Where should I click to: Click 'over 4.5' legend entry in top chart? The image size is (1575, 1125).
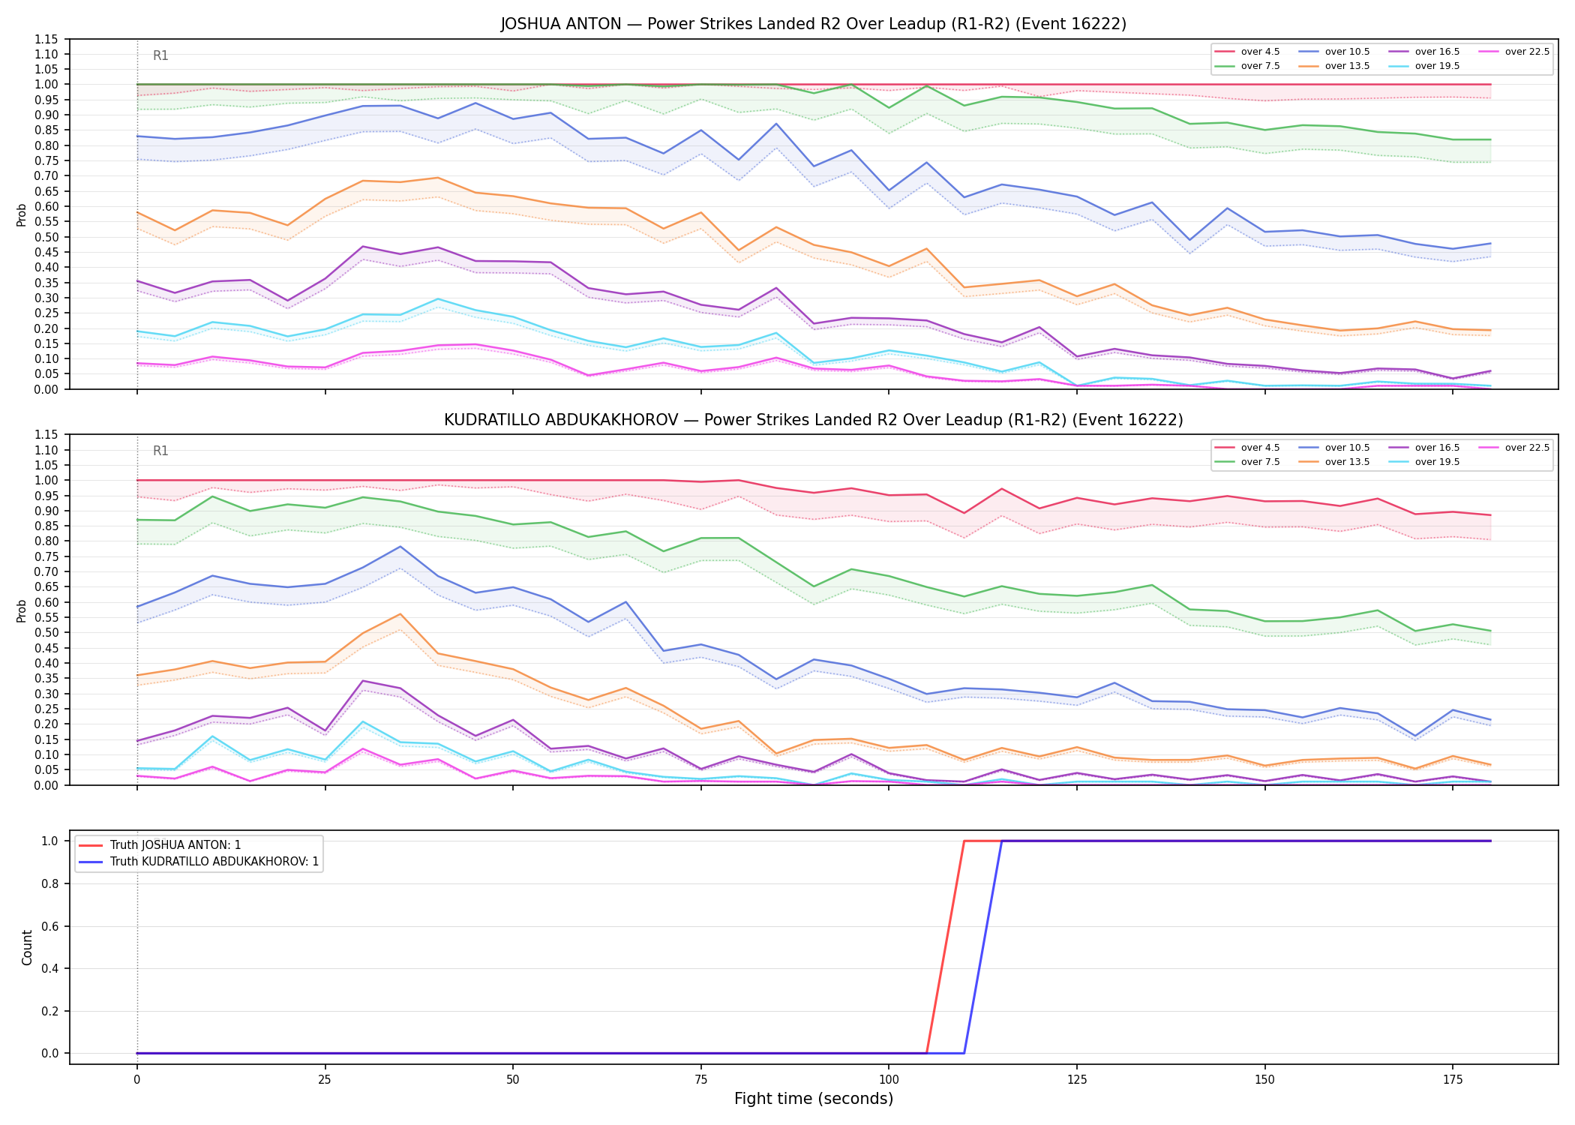pyautogui.click(x=1247, y=52)
